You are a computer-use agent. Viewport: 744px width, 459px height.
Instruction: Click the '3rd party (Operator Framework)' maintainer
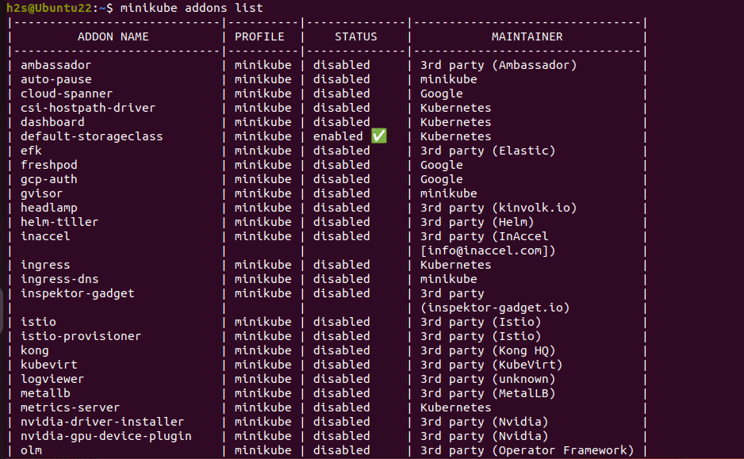(x=527, y=450)
